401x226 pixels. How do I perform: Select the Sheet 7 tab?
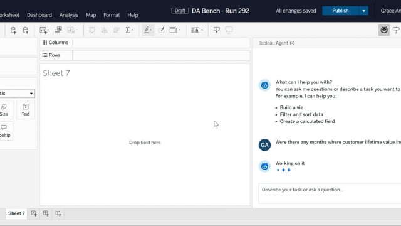(16, 213)
